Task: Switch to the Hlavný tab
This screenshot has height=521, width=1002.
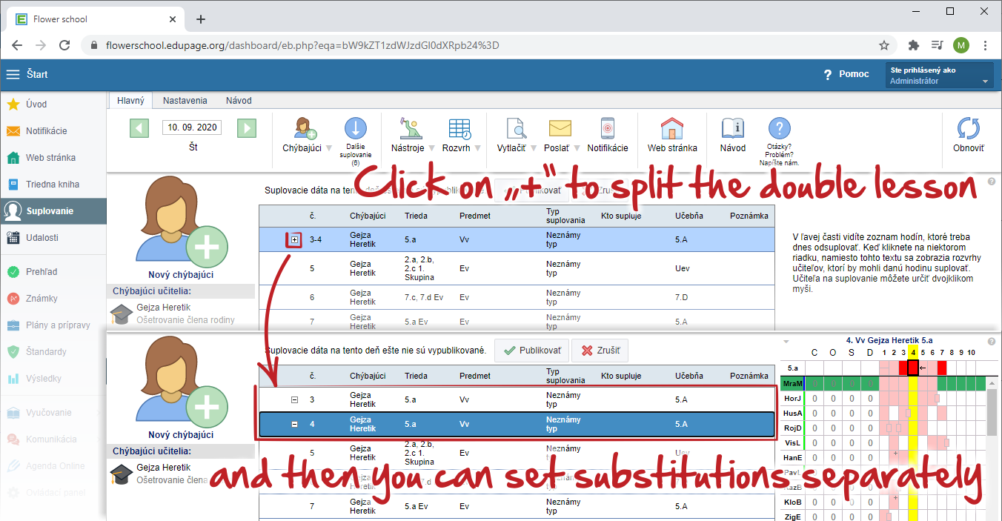Action: 130,100
